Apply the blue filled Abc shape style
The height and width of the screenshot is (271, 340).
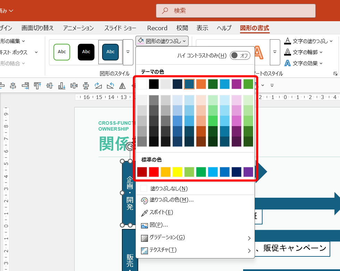pos(110,52)
